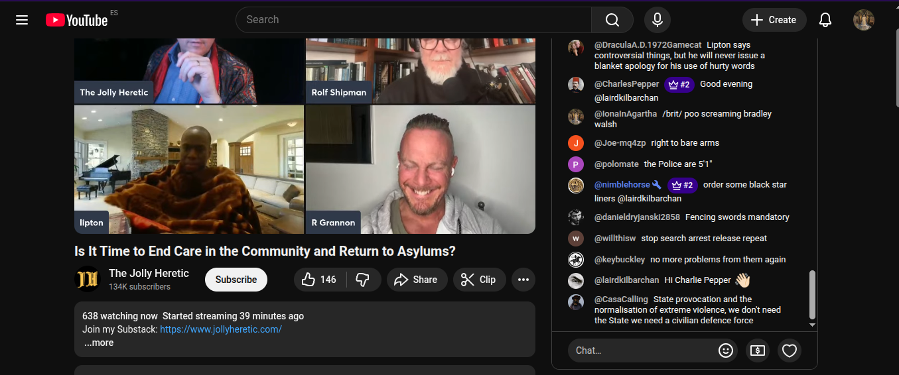Open Super Chat dollar icon
The image size is (899, 375).
758,350
